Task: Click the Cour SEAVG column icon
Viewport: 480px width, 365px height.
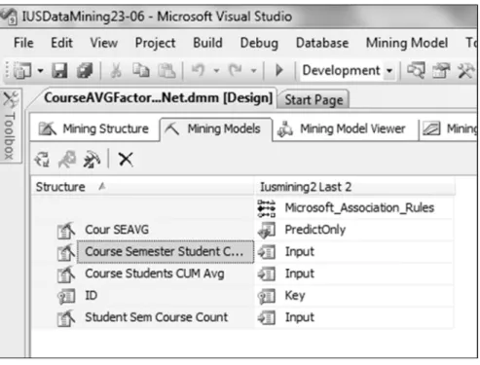Action: coord(66,231)
